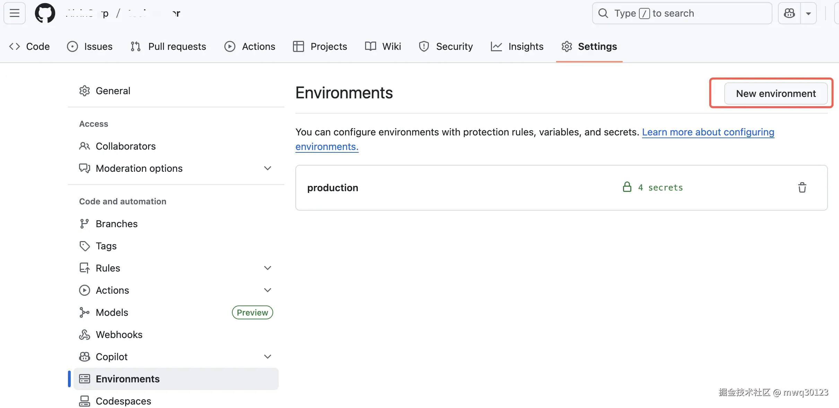Select Environments in the sidebar
The image size is (839, 408).
coord(176,379)
